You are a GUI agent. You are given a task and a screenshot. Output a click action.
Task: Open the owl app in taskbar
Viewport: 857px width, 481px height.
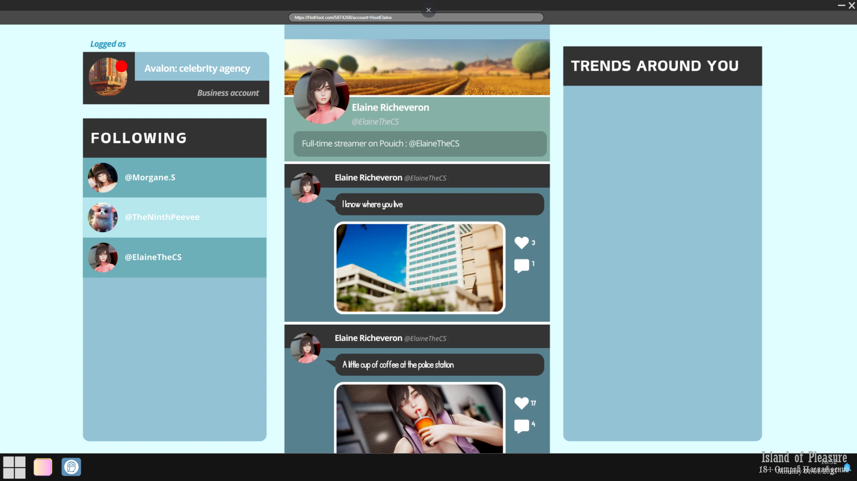pyautogui.click(x=71, y=467)
